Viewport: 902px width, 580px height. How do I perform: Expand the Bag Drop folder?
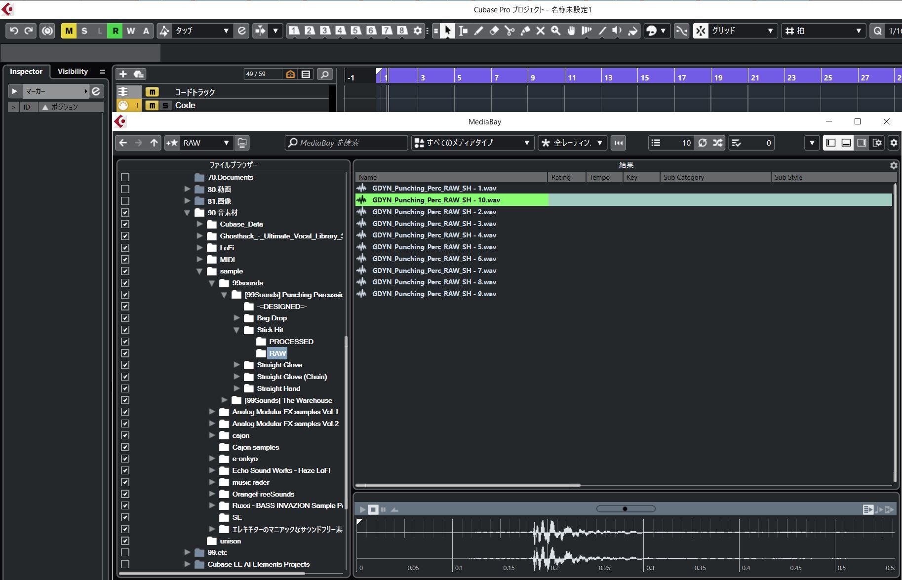click(236, 318)
